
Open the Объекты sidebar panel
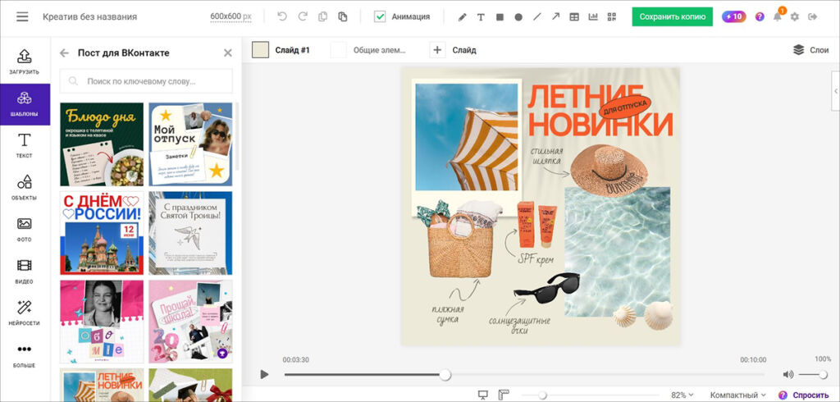click(x=25, y=188)
